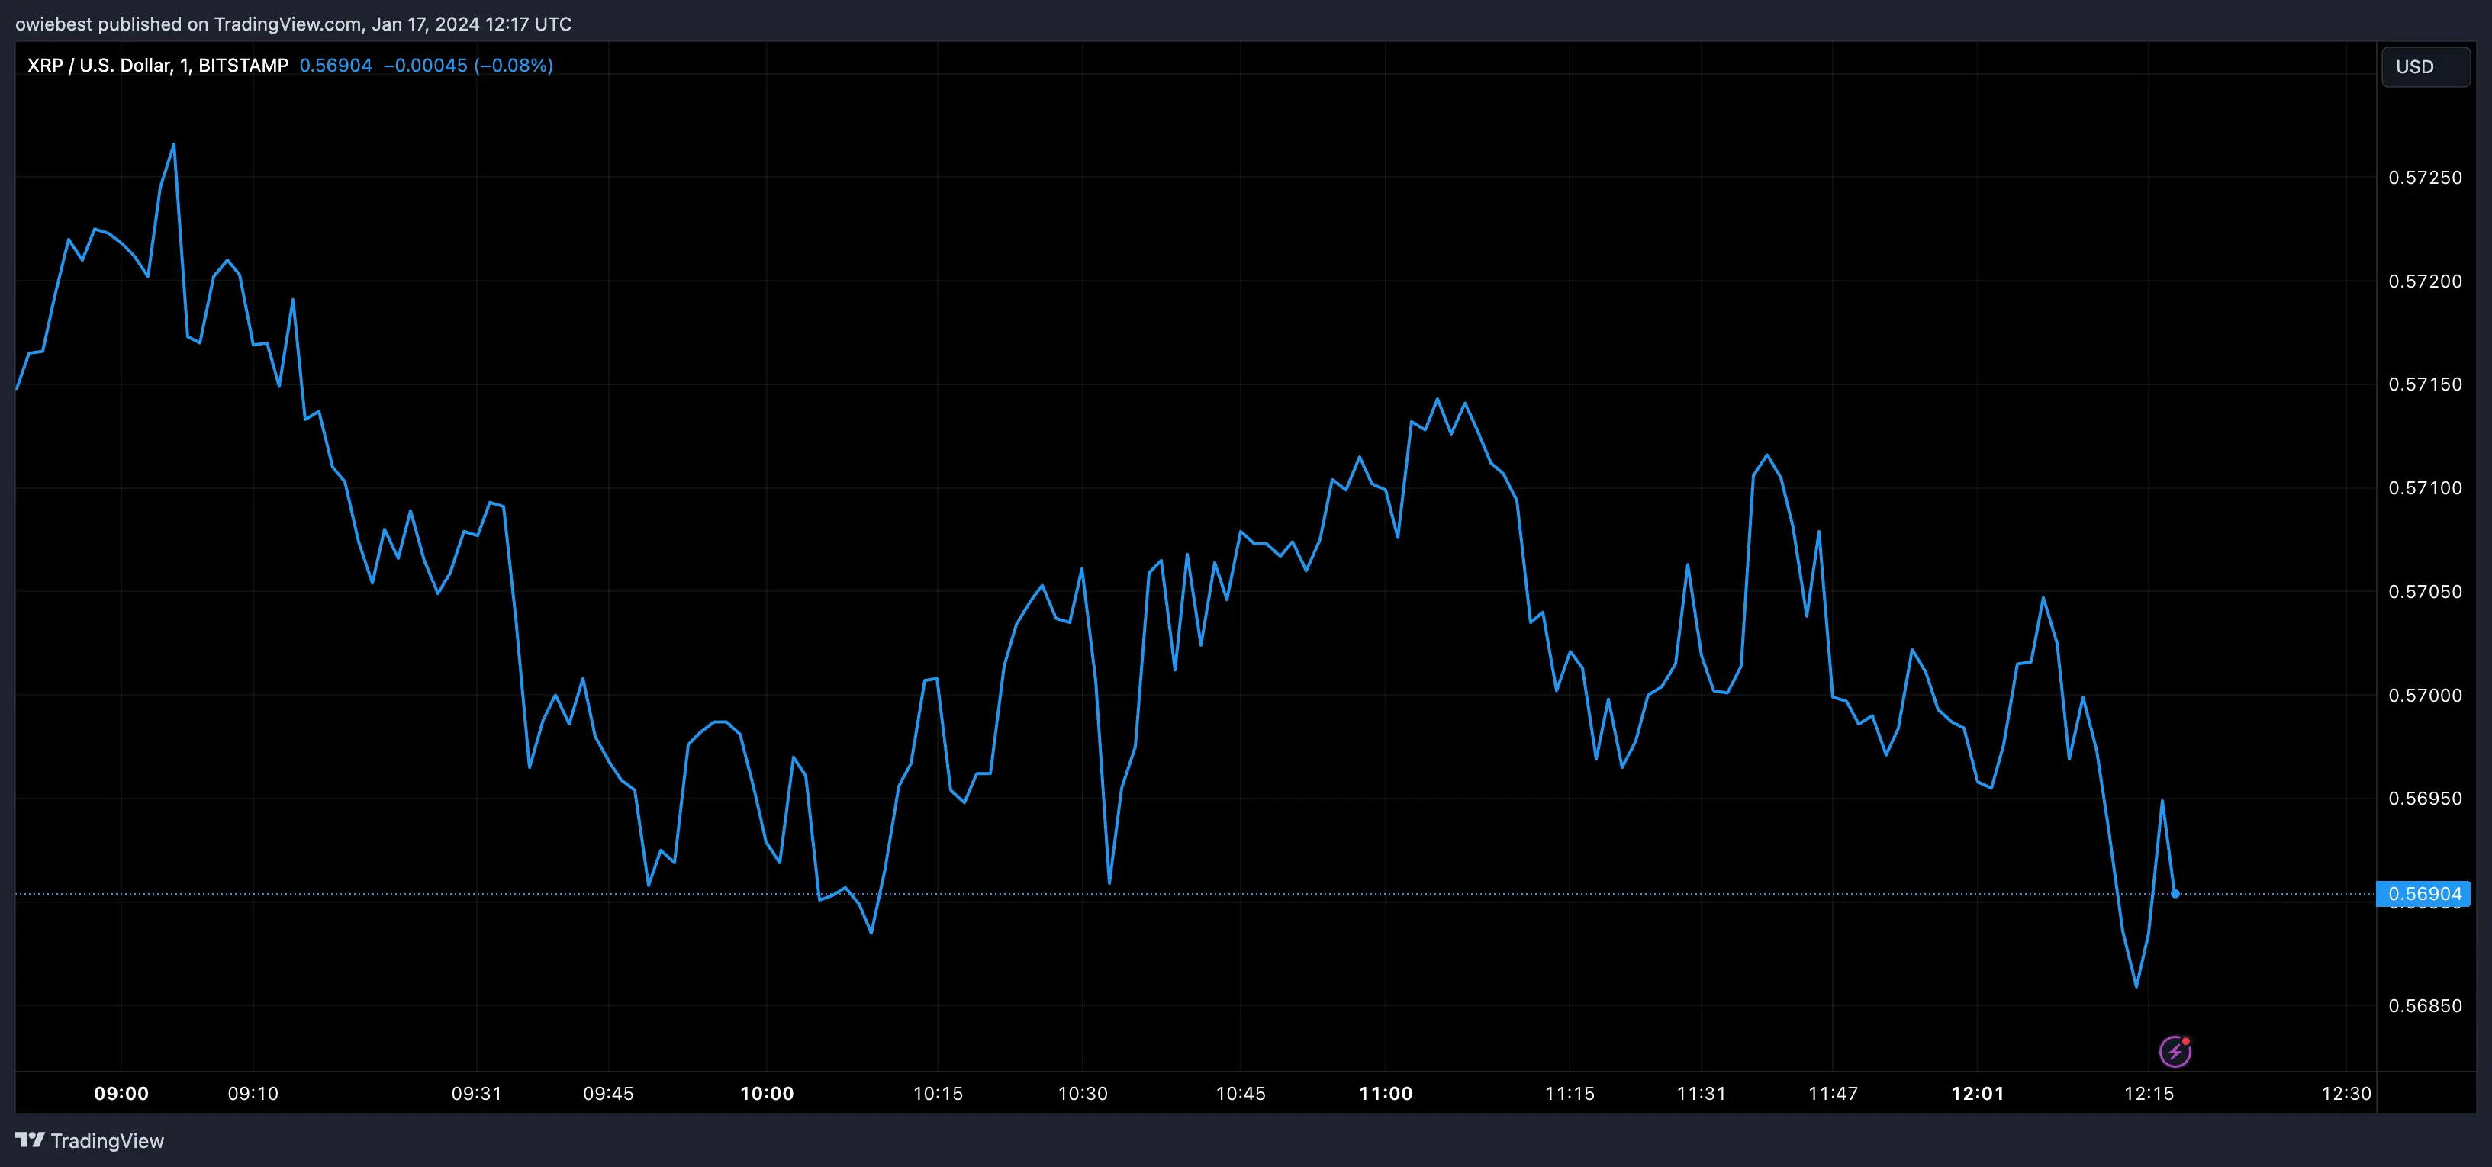Click the lightning bolt quick-alert icon
Image resolution: width=2492 pixels, height=1167 pixels.
pyautogui.click(x=2175, y=1050)
